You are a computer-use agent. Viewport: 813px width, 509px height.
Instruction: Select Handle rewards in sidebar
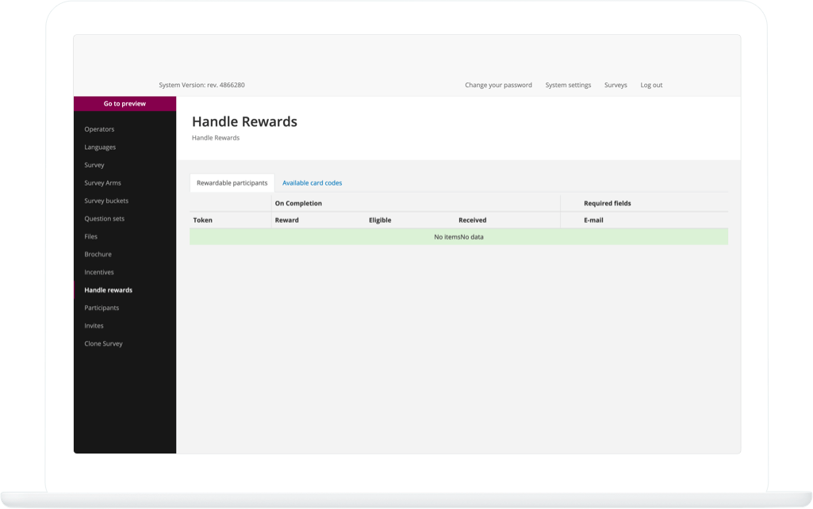109,290
